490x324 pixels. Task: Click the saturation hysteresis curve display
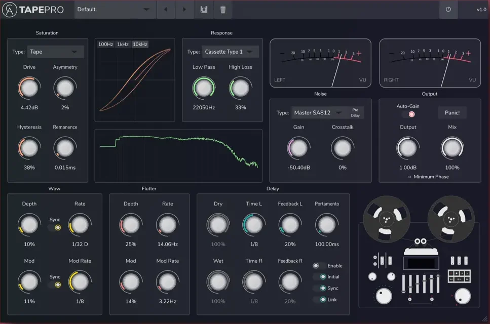click(x=135, y=80)
